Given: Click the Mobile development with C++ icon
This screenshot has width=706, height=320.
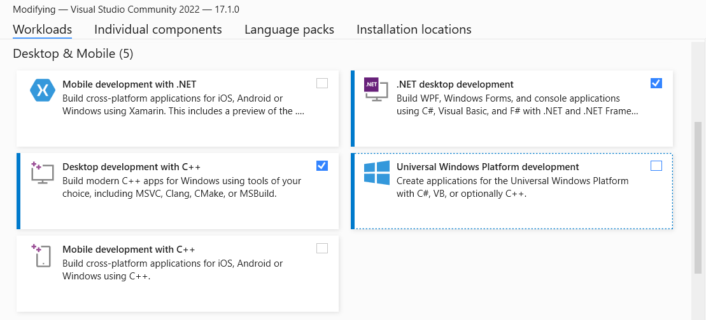Looking at the screenshot, I should tap(41, 255).
